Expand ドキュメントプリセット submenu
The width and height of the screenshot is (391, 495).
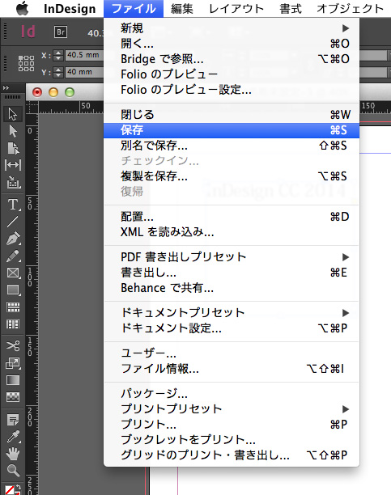[x=234, y=312]
